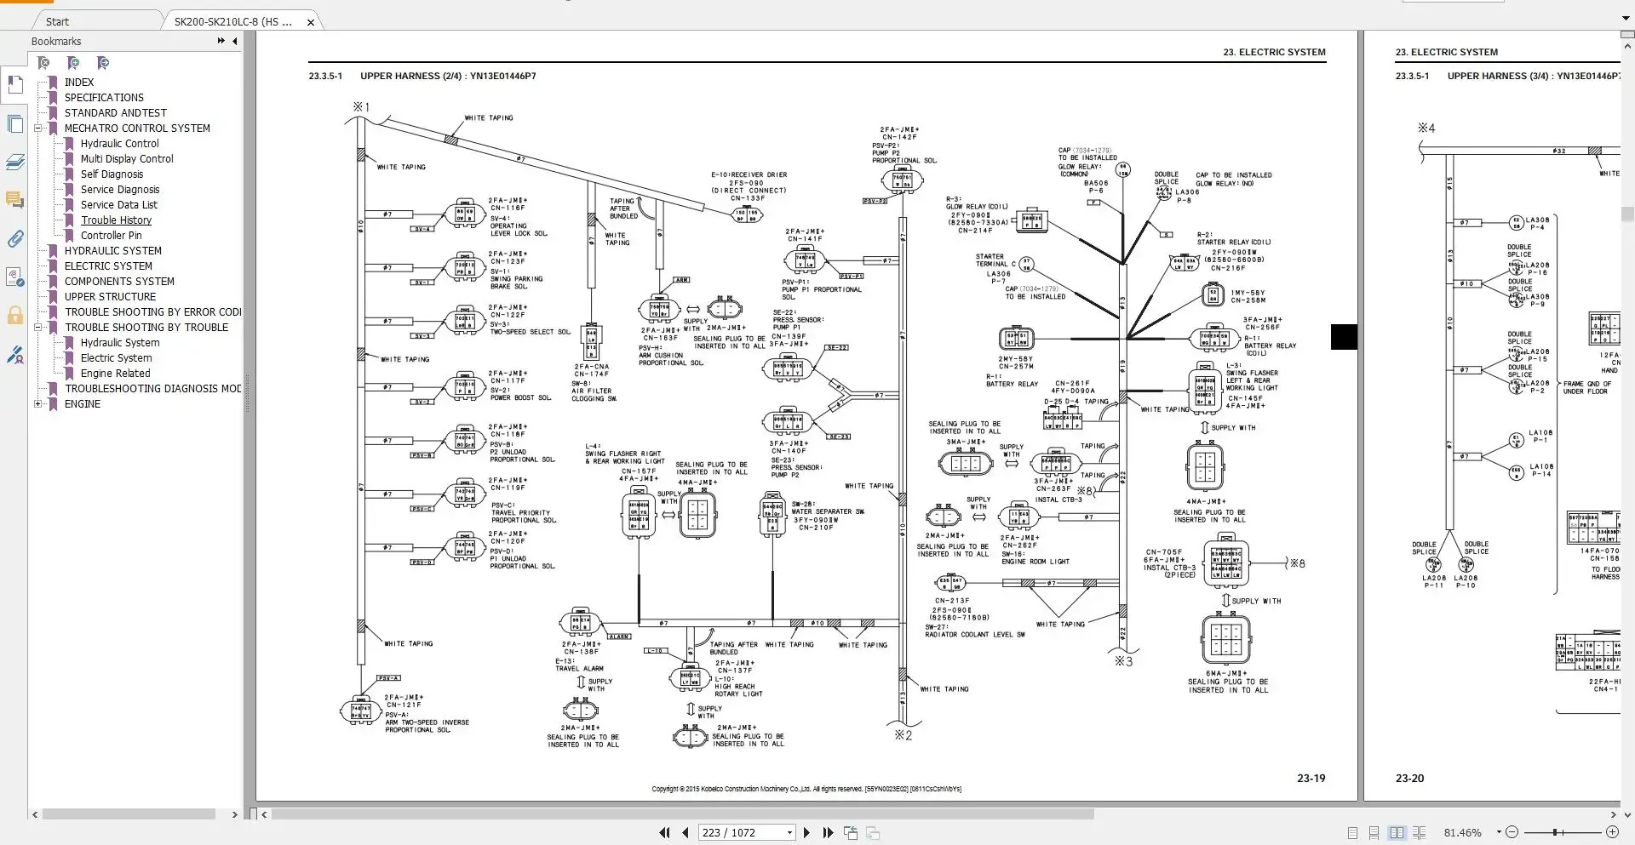Viewport: 1635px width, 845px height.
Task: Open the Page Thumbnails panel
Action: (x=15, y=124)
